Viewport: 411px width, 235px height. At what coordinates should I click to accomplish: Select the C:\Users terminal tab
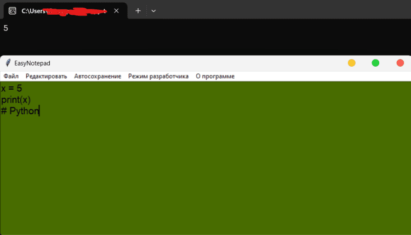pos(65,11)
